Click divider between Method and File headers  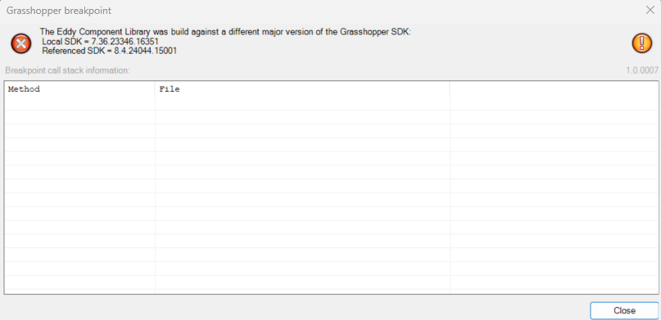pyautogui.click(x=155, y=89)
